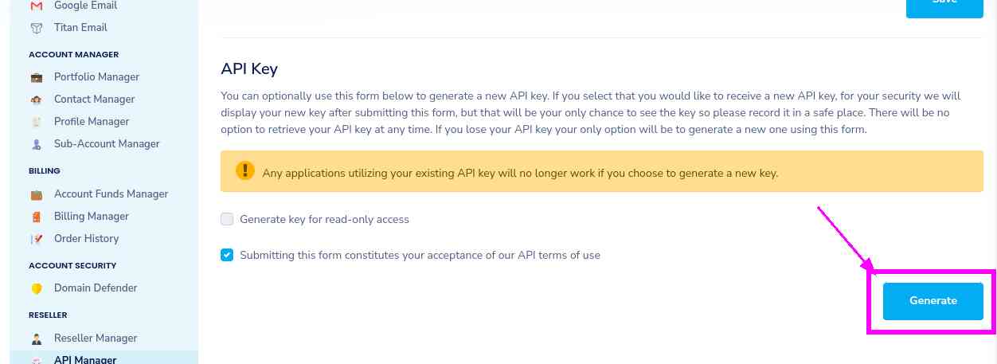Click the Account Funds Manager wallet icon
997x364 pixels.
click(37, 194)
